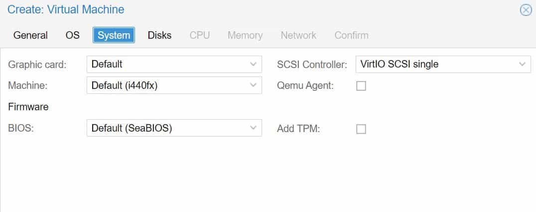This screenshot has width=536, height=212.
Task: Click the Network tab
Action: click(x=298, y=35)
